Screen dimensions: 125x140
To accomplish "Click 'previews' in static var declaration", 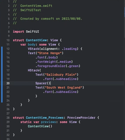I will pos(48,122).
